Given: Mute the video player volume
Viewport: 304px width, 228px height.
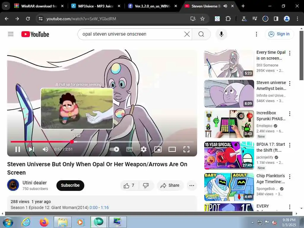Looking at the screenshot, I should coord(45,149).
